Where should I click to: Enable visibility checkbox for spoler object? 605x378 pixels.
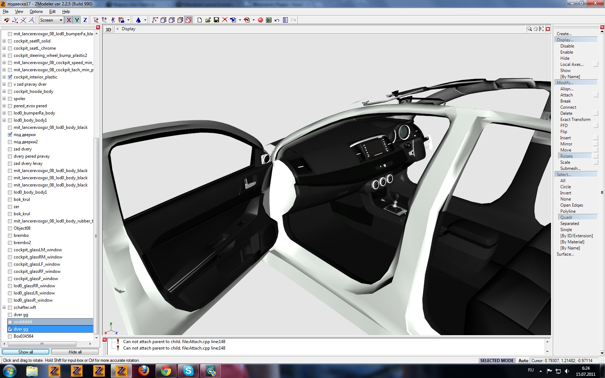coord(10,99)
